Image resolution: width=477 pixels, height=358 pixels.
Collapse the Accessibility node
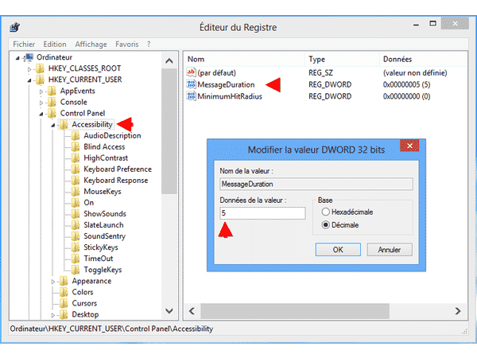pyautogui.click(x=53, y=125)
